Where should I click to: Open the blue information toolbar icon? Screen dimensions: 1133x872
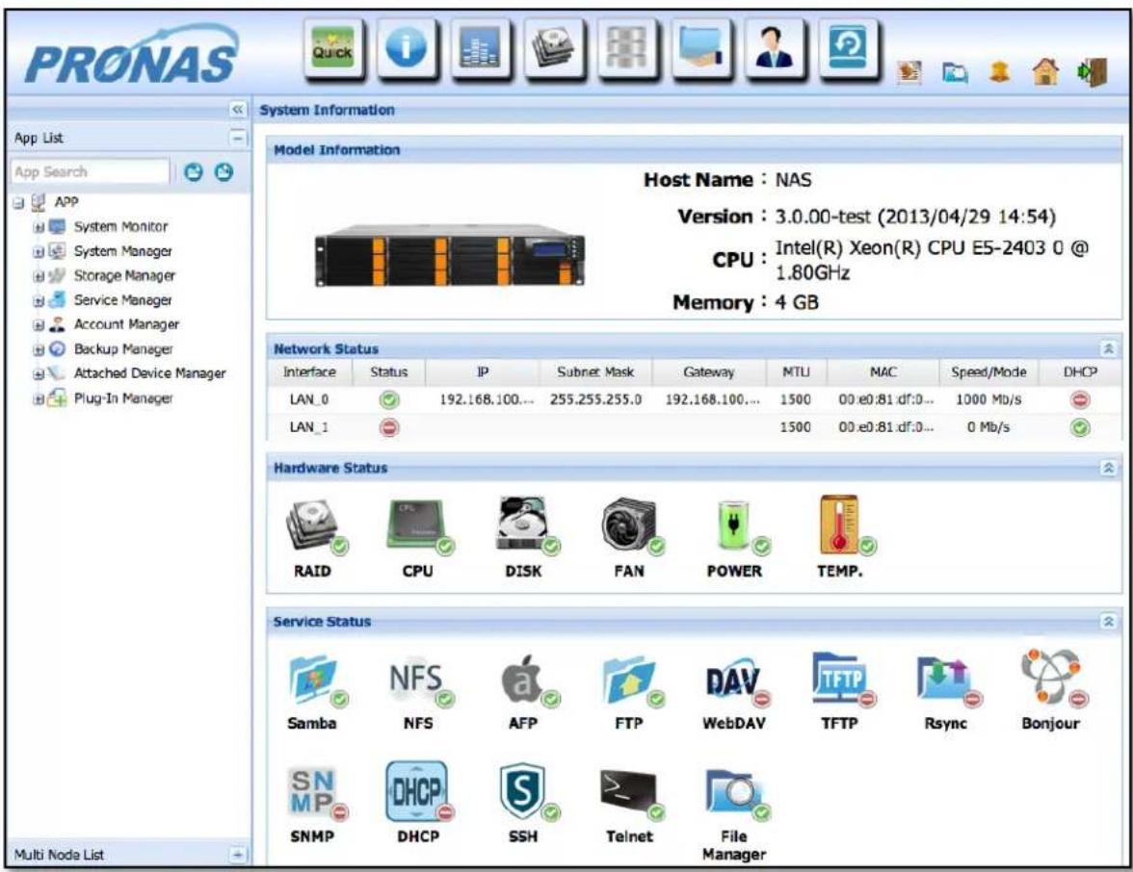point(407,48)
